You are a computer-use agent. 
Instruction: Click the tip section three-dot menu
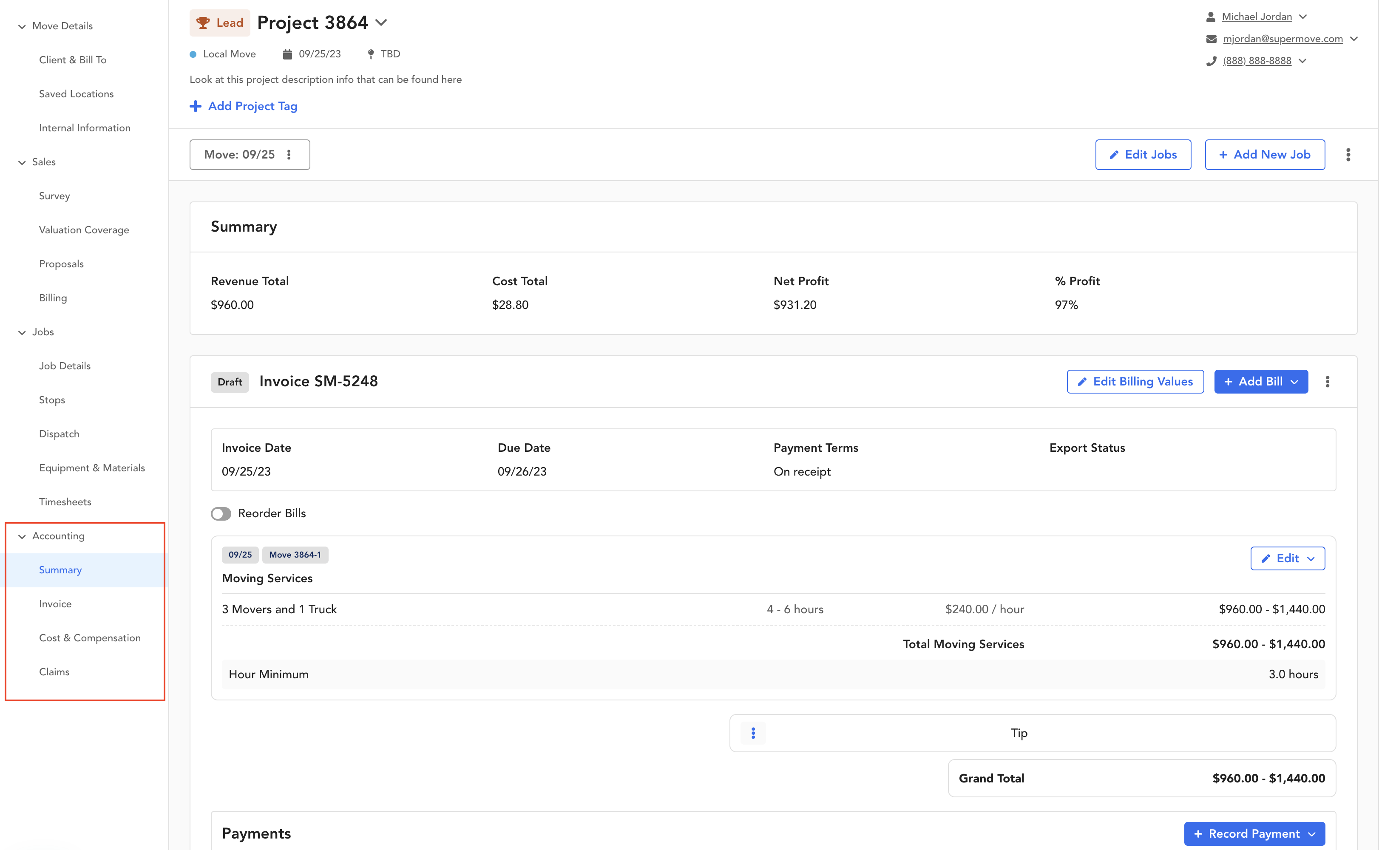tap(754, 733)
